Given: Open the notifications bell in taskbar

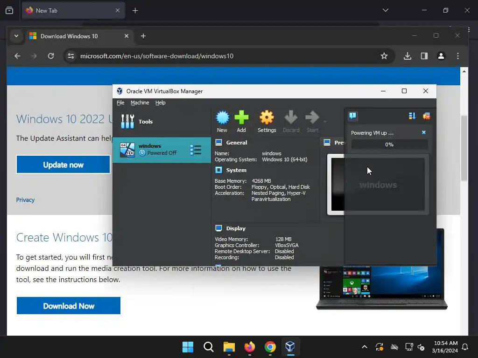Looking at the screenshot, I should click(x=465, y=347).
